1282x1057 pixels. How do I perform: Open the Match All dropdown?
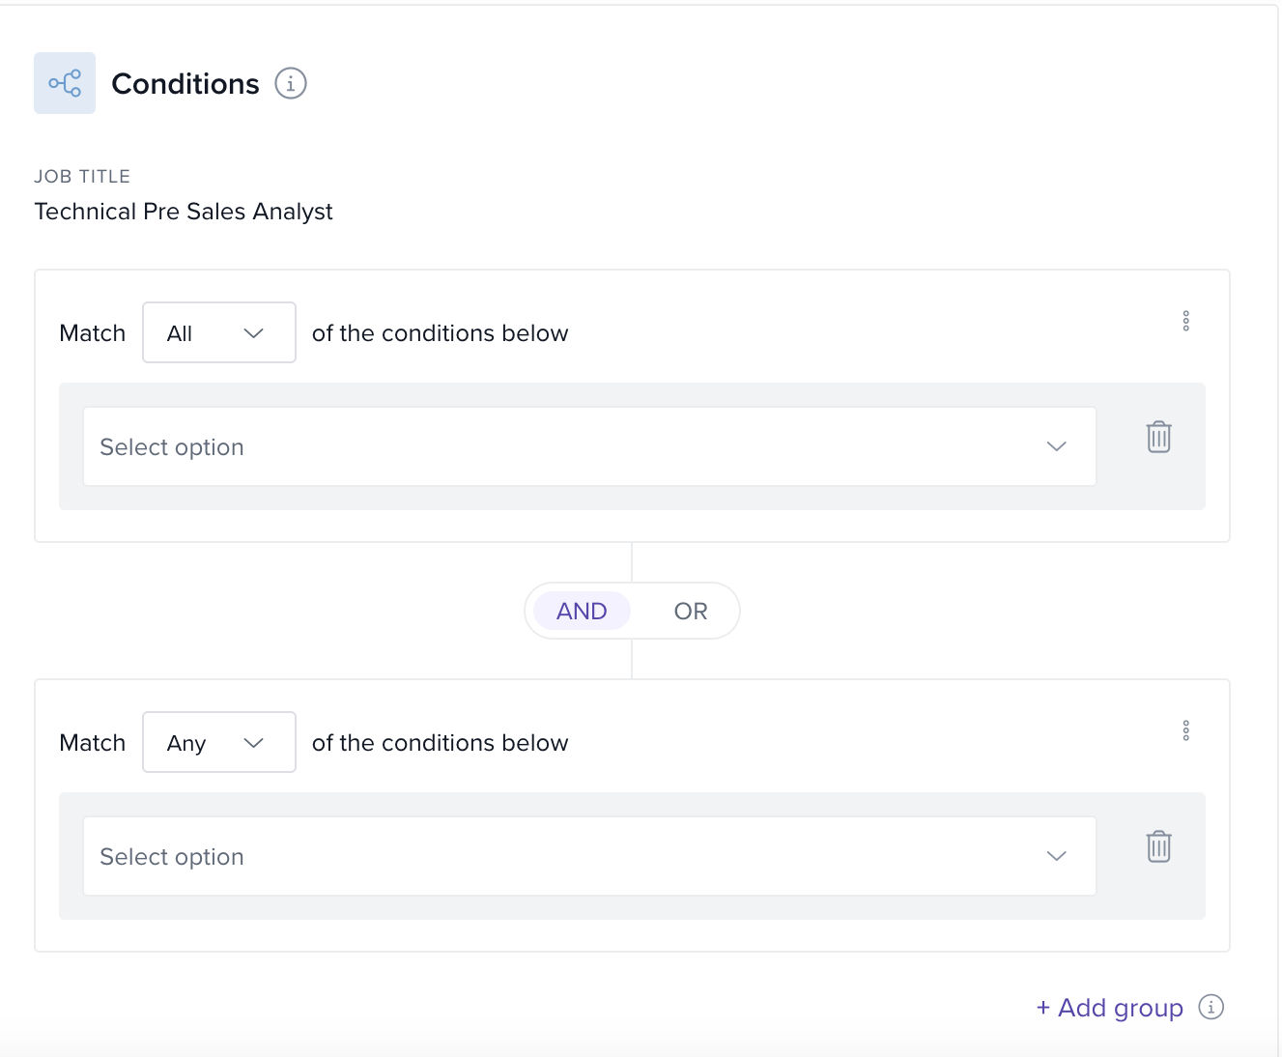tap(218, 332)
